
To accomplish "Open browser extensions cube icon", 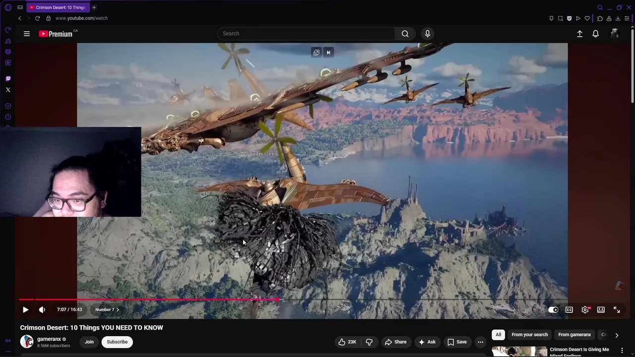I will point(600,18).
